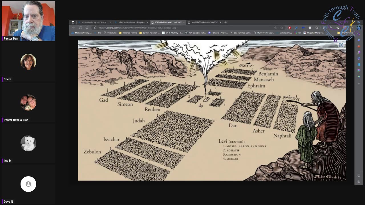The width and height of the screenshot is (365, 205).
Task: Open the Bing bookmark
Action: pyautogui.click(x=98, y=33)
